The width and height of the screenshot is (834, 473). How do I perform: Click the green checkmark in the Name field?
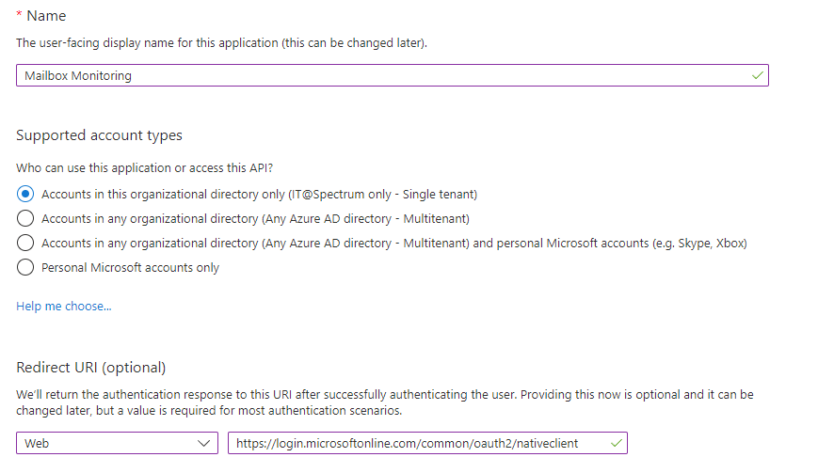758,75
